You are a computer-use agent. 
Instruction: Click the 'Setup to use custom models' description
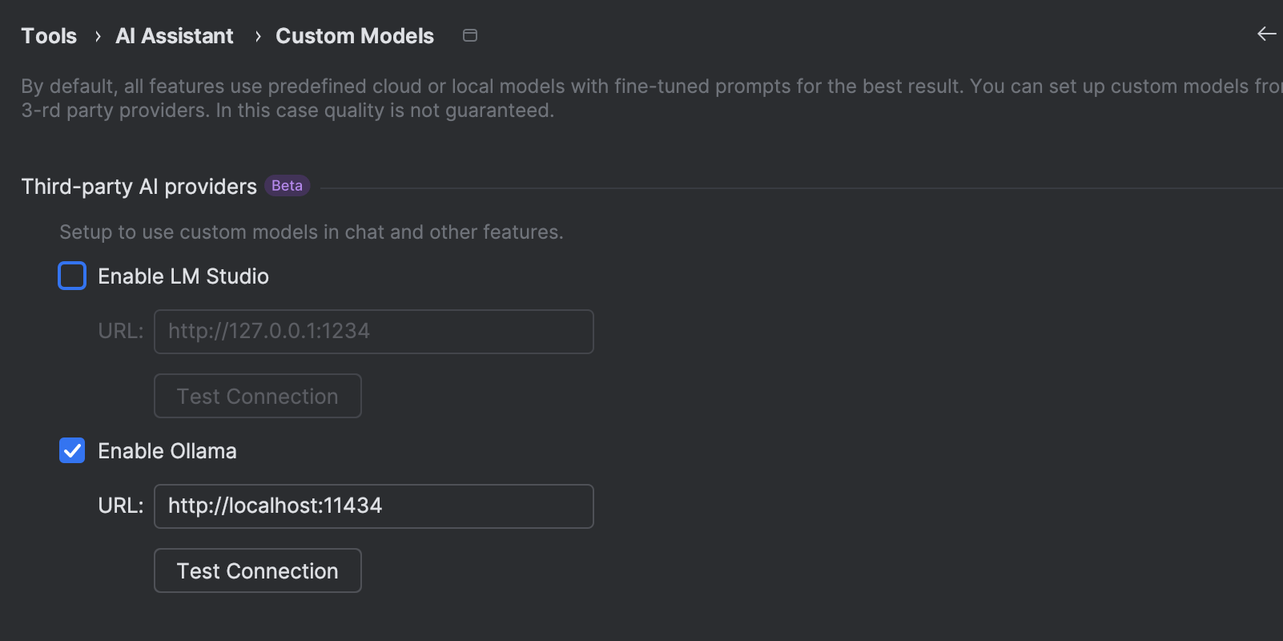click(x=311, y=232)
